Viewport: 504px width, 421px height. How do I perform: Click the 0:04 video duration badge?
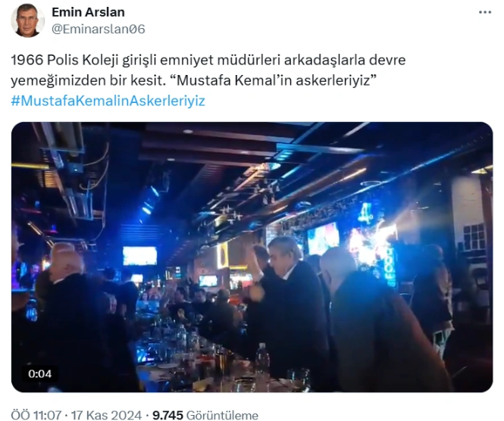[40, 374]
